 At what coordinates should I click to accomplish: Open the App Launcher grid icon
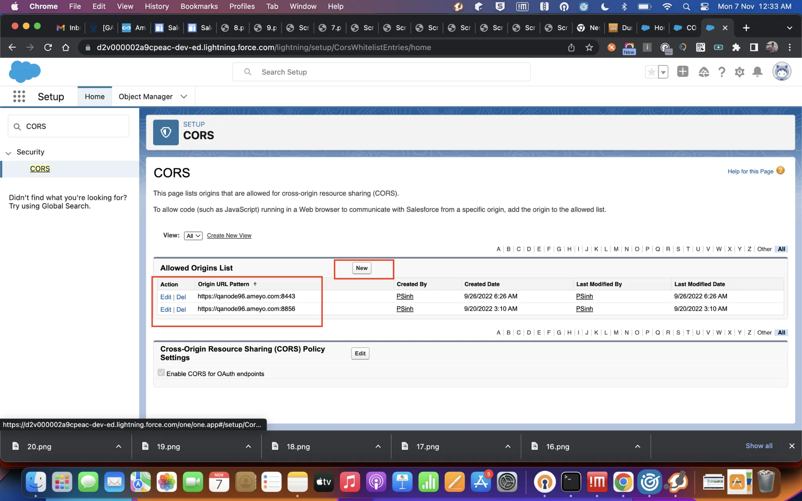click(x=19, y=96)
